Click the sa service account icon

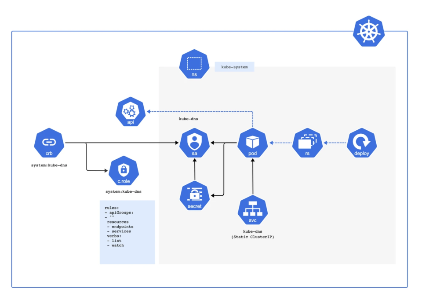[x=194, y=143]
